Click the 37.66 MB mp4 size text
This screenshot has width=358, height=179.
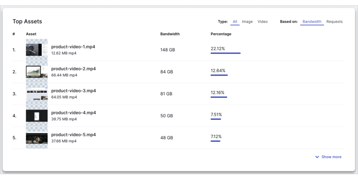point(64,141)
